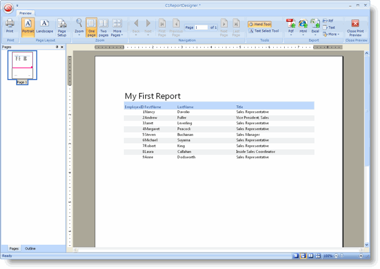Select the Page 1 thumbnail

pos(22,65)
